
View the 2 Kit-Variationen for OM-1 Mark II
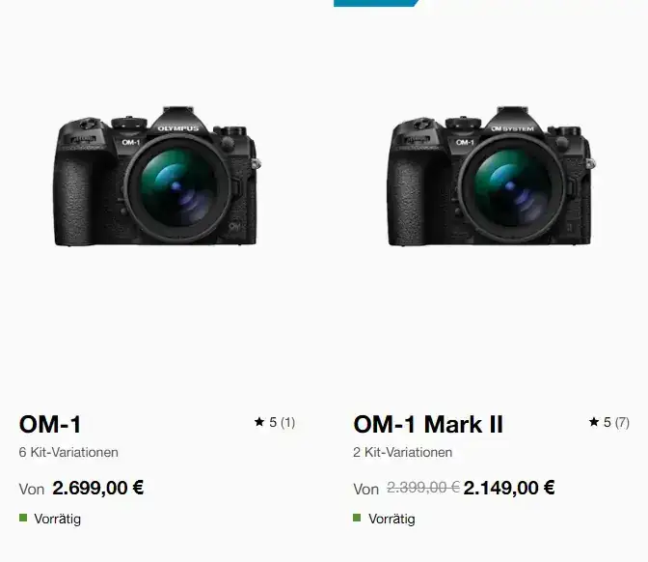point(402,452)
